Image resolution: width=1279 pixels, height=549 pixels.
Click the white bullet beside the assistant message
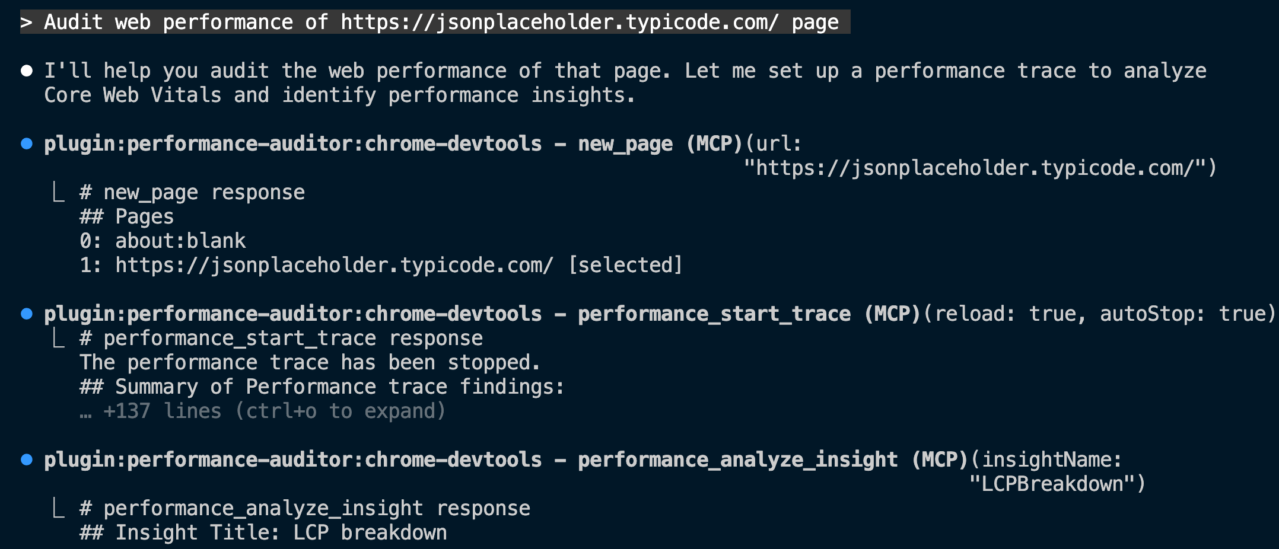(x=27, y=71)
